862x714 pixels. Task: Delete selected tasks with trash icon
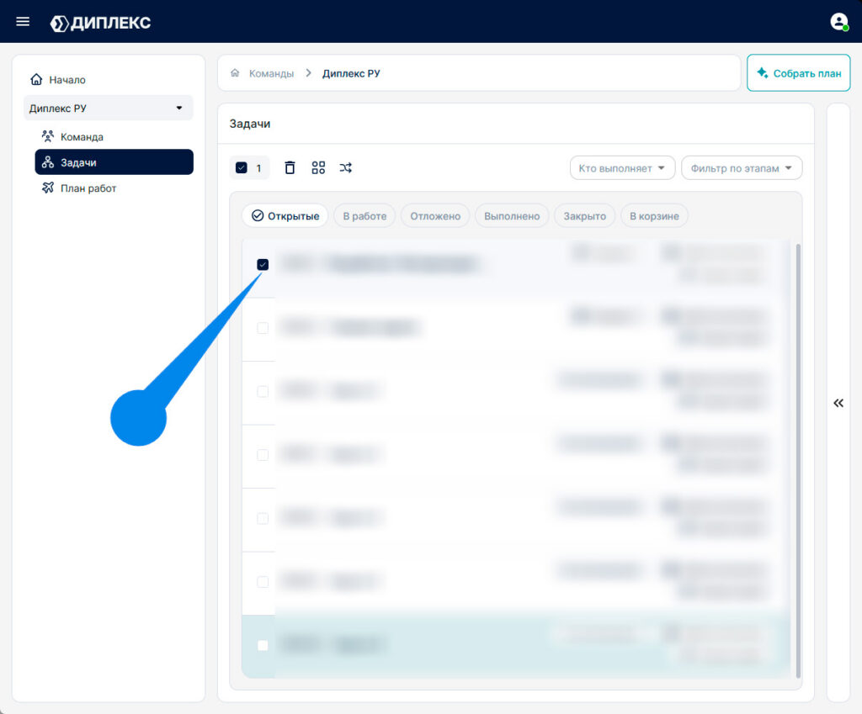pyautogui.click(x=290, y=167)
